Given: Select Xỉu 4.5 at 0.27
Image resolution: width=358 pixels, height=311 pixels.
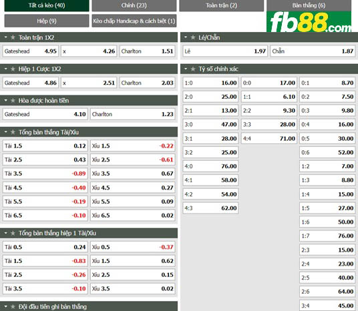Looking at the screenshot, I should [x=133, y=188].
